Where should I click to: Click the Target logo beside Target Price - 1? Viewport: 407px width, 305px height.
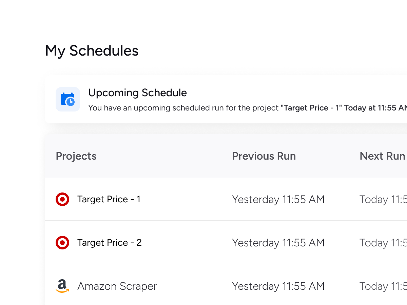click(x=62, y=199)
